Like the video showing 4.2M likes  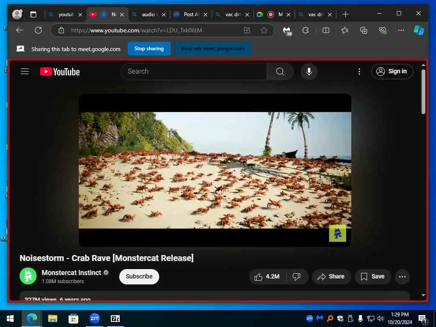267,277
